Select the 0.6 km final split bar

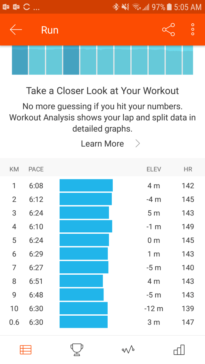[83, 322]
